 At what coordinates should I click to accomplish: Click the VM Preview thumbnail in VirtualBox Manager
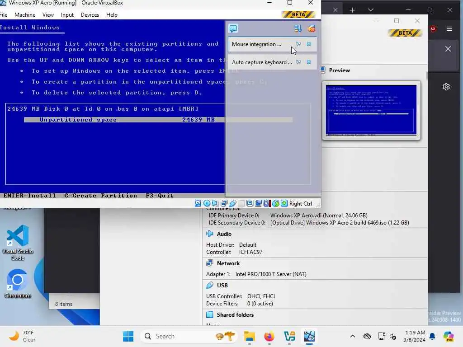click(371, 111)
